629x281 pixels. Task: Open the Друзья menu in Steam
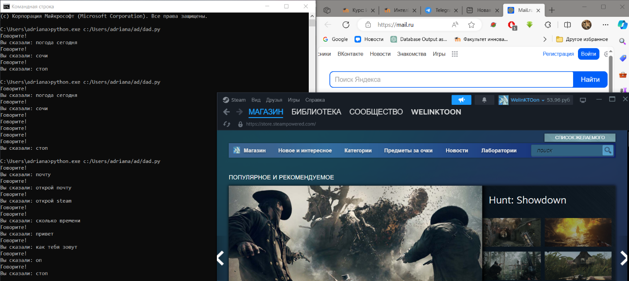point(274,100)
